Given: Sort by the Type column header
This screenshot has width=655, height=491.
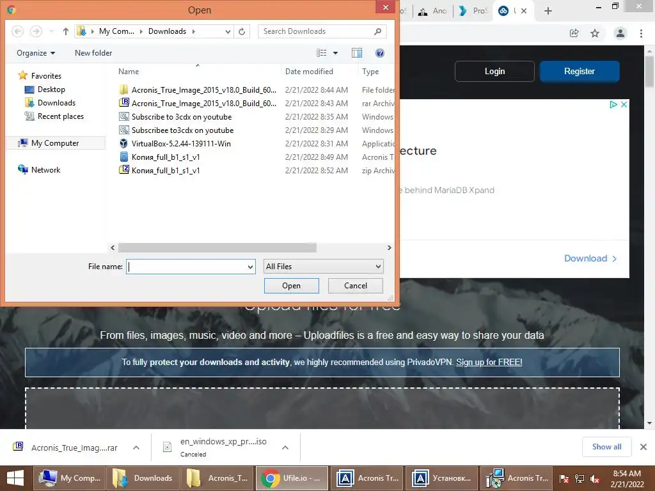Looking at the screenshot, I should coord(370,72).
